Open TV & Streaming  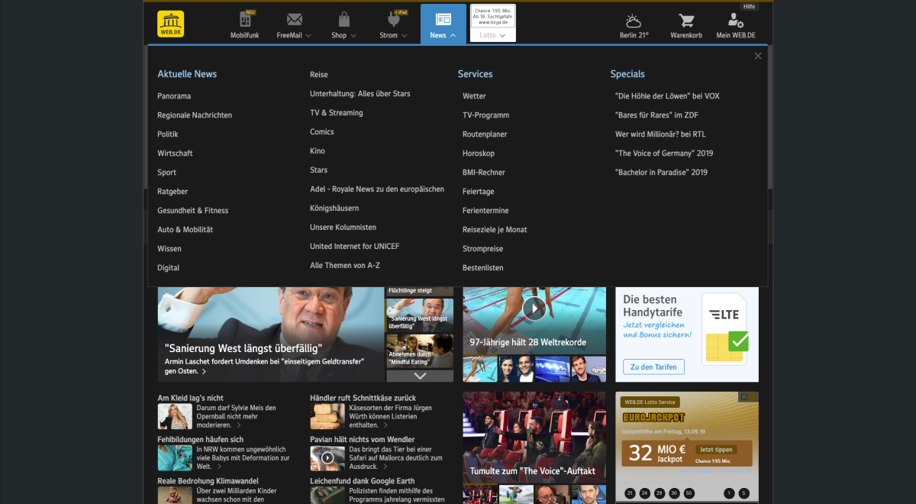coord(337,113)
